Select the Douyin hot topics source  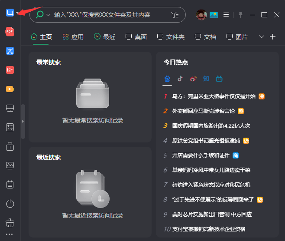tap(180, 79)
